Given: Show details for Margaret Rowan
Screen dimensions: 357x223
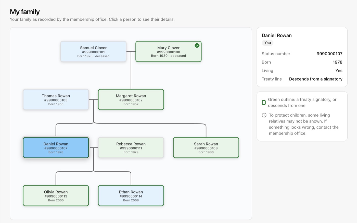Looking at the screenshot, I should pyautogui.click(x=131, y=100).
